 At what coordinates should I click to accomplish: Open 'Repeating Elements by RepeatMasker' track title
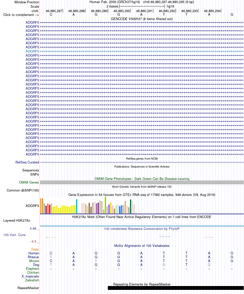[x=142, y=284]
